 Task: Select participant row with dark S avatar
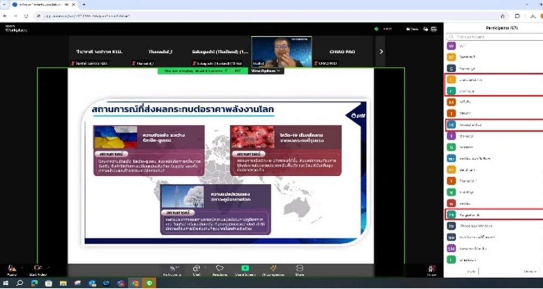[494, 68]
